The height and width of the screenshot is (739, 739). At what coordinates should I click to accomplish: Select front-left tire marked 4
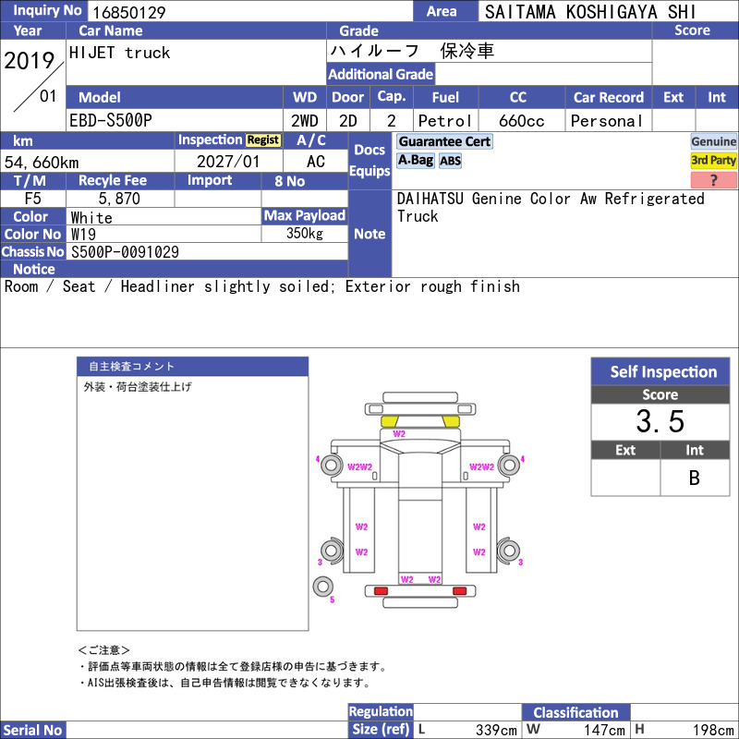coord(332,466)
